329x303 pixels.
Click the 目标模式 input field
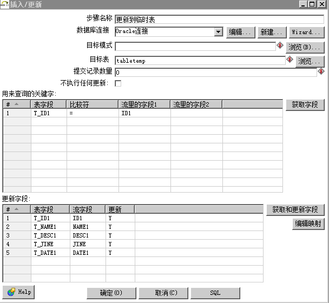pos(195,47)
